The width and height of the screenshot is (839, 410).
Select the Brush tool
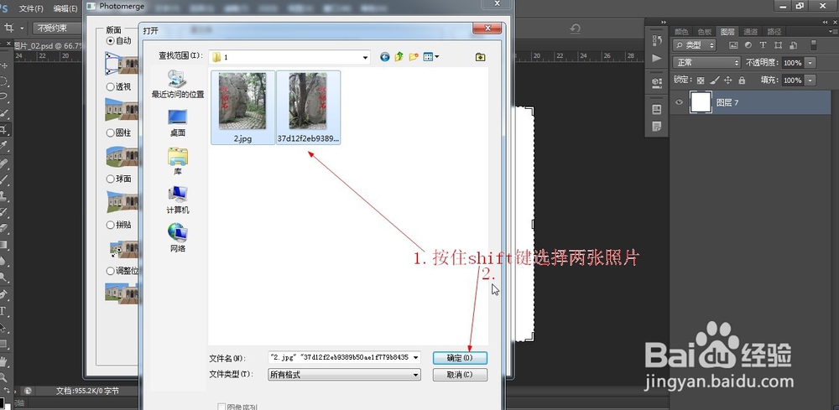tap(4, 179)
